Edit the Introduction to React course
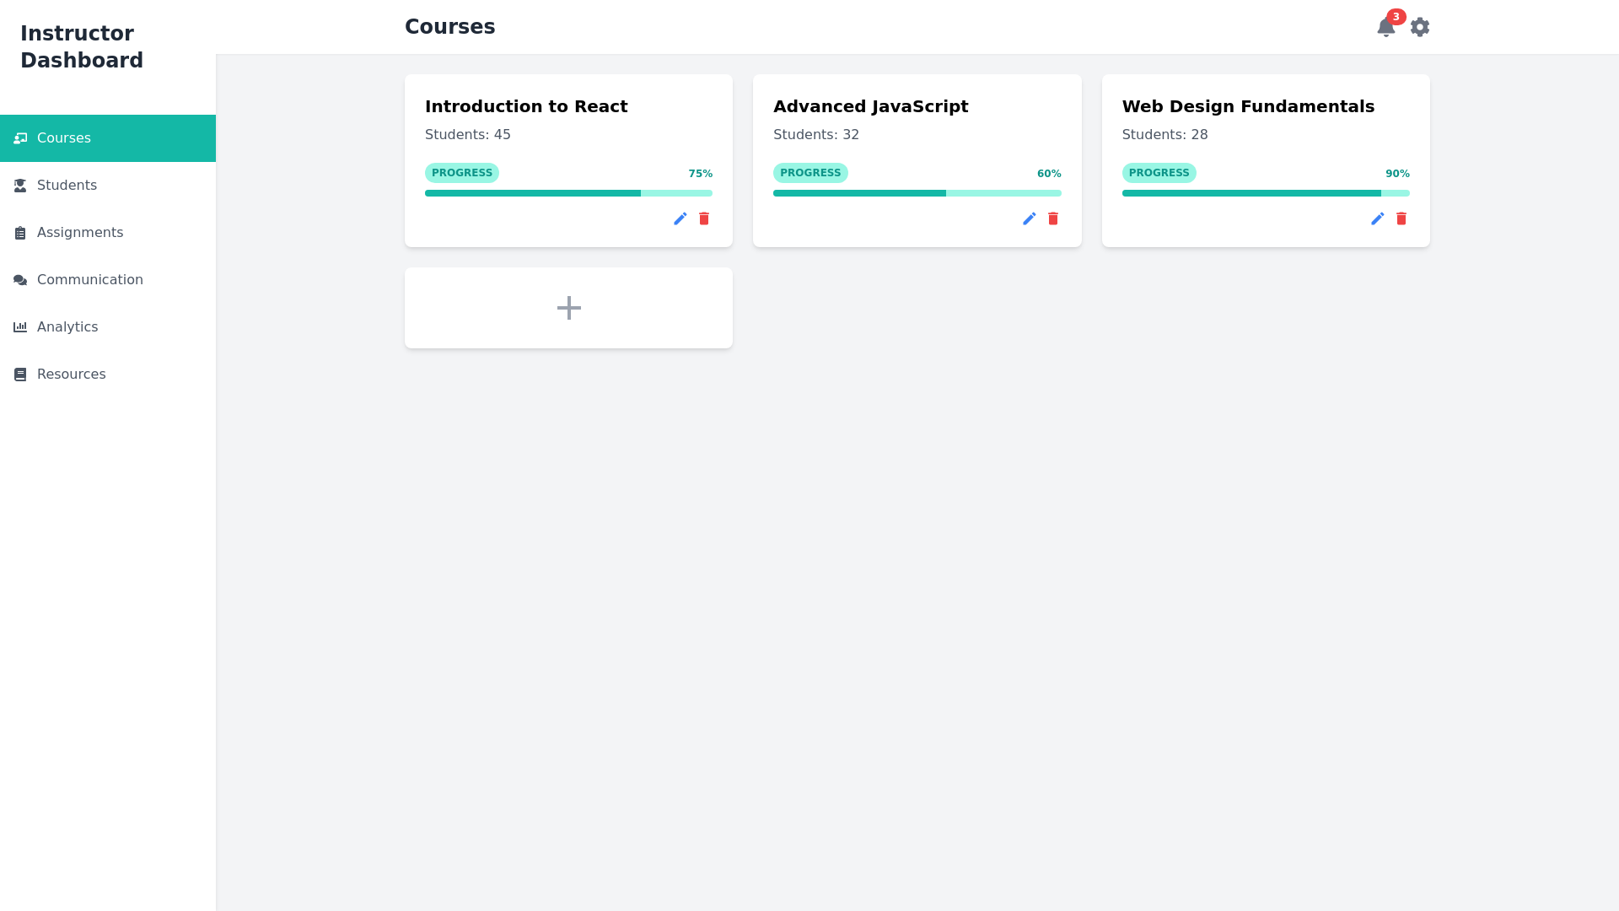Screen dimensions: 1619x911 pyautogui.click(x=680, y=218)
